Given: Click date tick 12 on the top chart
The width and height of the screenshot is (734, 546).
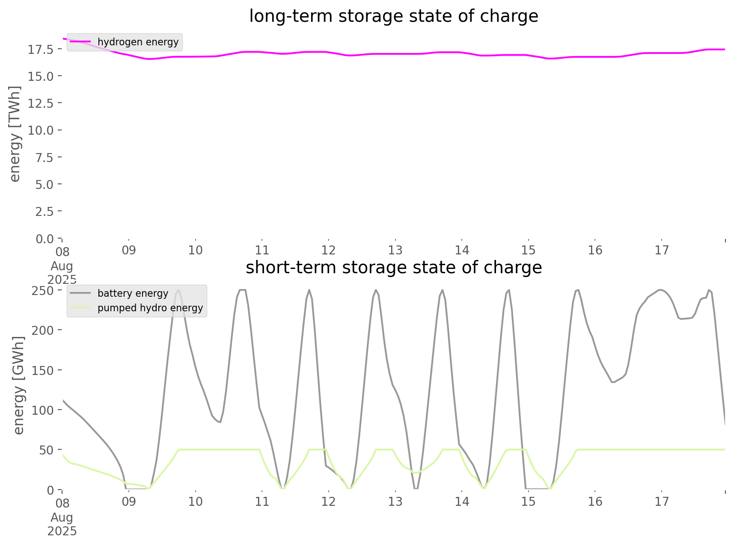Looking at the screenshot, I should 328,250.
